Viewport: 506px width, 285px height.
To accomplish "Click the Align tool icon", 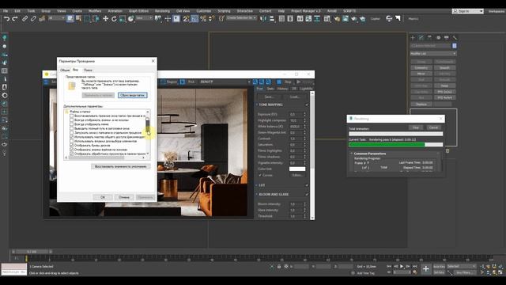I will [272, 19].
